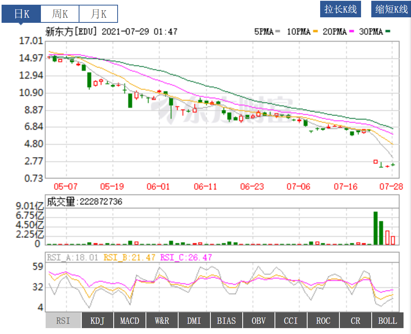The height and width of the screenshot is (334, 411).
Task: Click the 拉长K线 button
Action: [340, 9]
